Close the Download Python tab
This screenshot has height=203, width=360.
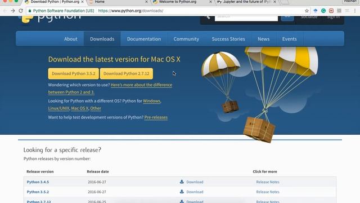[x=83, y=2]
